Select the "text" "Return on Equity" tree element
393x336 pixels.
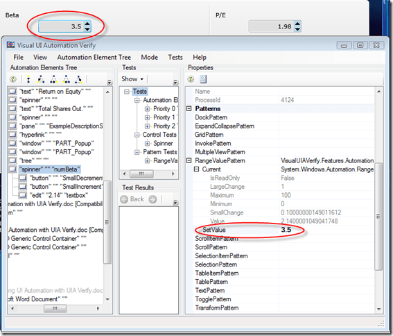[x=55, y=92]
